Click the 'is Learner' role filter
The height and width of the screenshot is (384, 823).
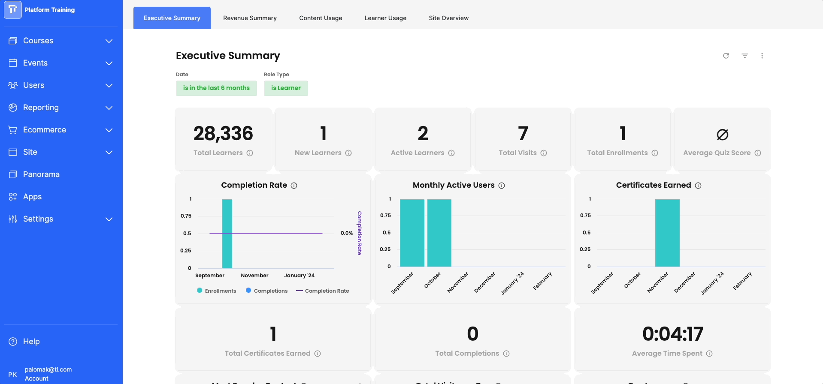point(286,88)
